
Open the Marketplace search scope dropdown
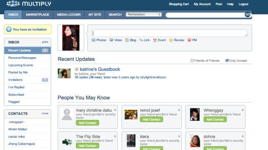point(144,15)
